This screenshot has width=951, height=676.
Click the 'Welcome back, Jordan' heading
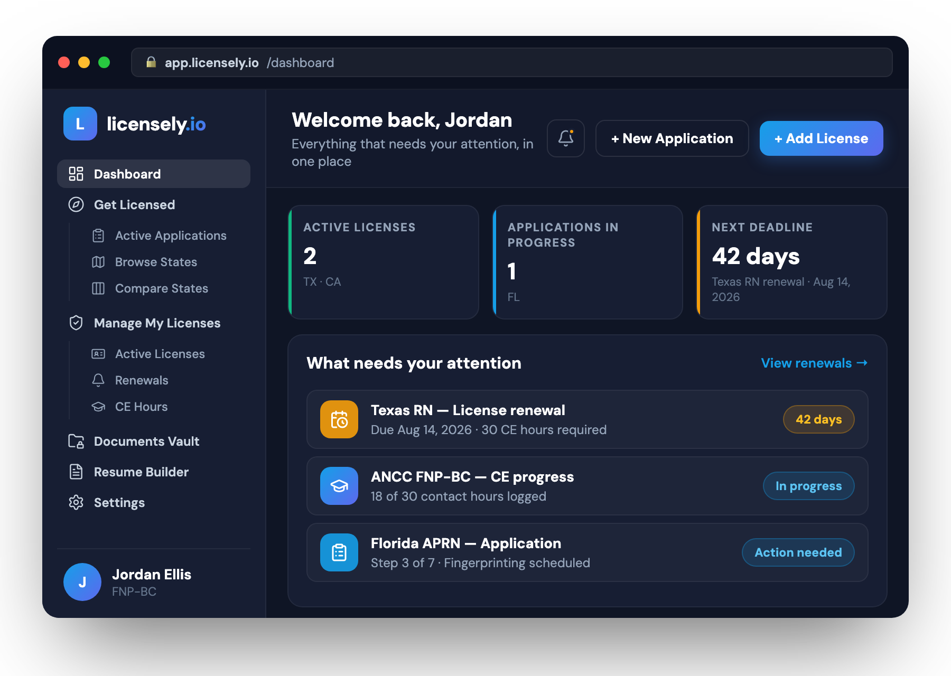[x=402, y=120]
